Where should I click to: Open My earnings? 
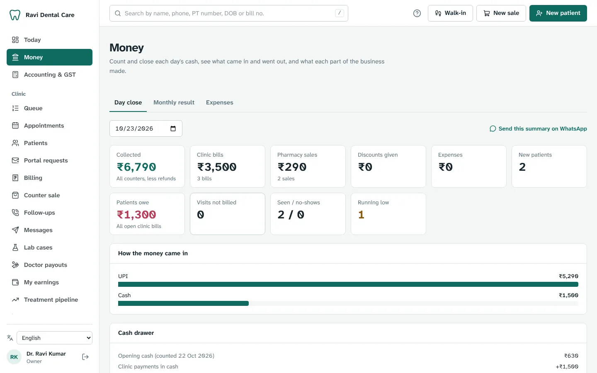(49, 282)
